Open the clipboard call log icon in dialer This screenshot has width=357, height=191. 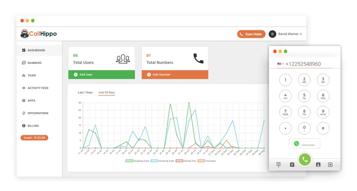(292, 164)
